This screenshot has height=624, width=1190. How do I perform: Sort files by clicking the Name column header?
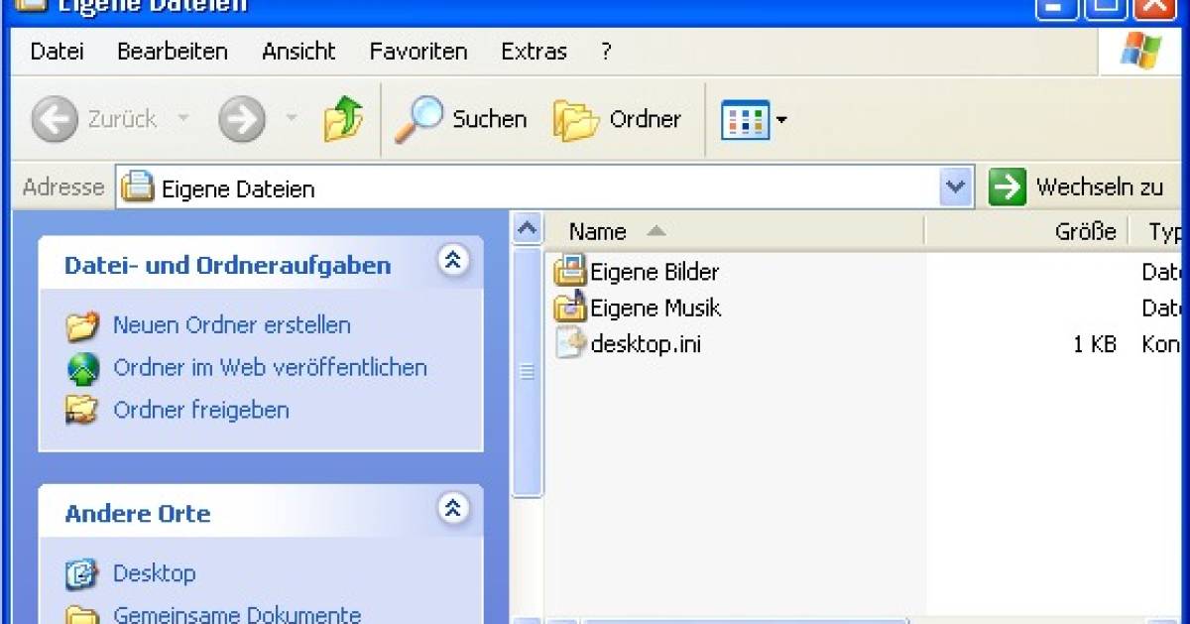tap(597, 230)
